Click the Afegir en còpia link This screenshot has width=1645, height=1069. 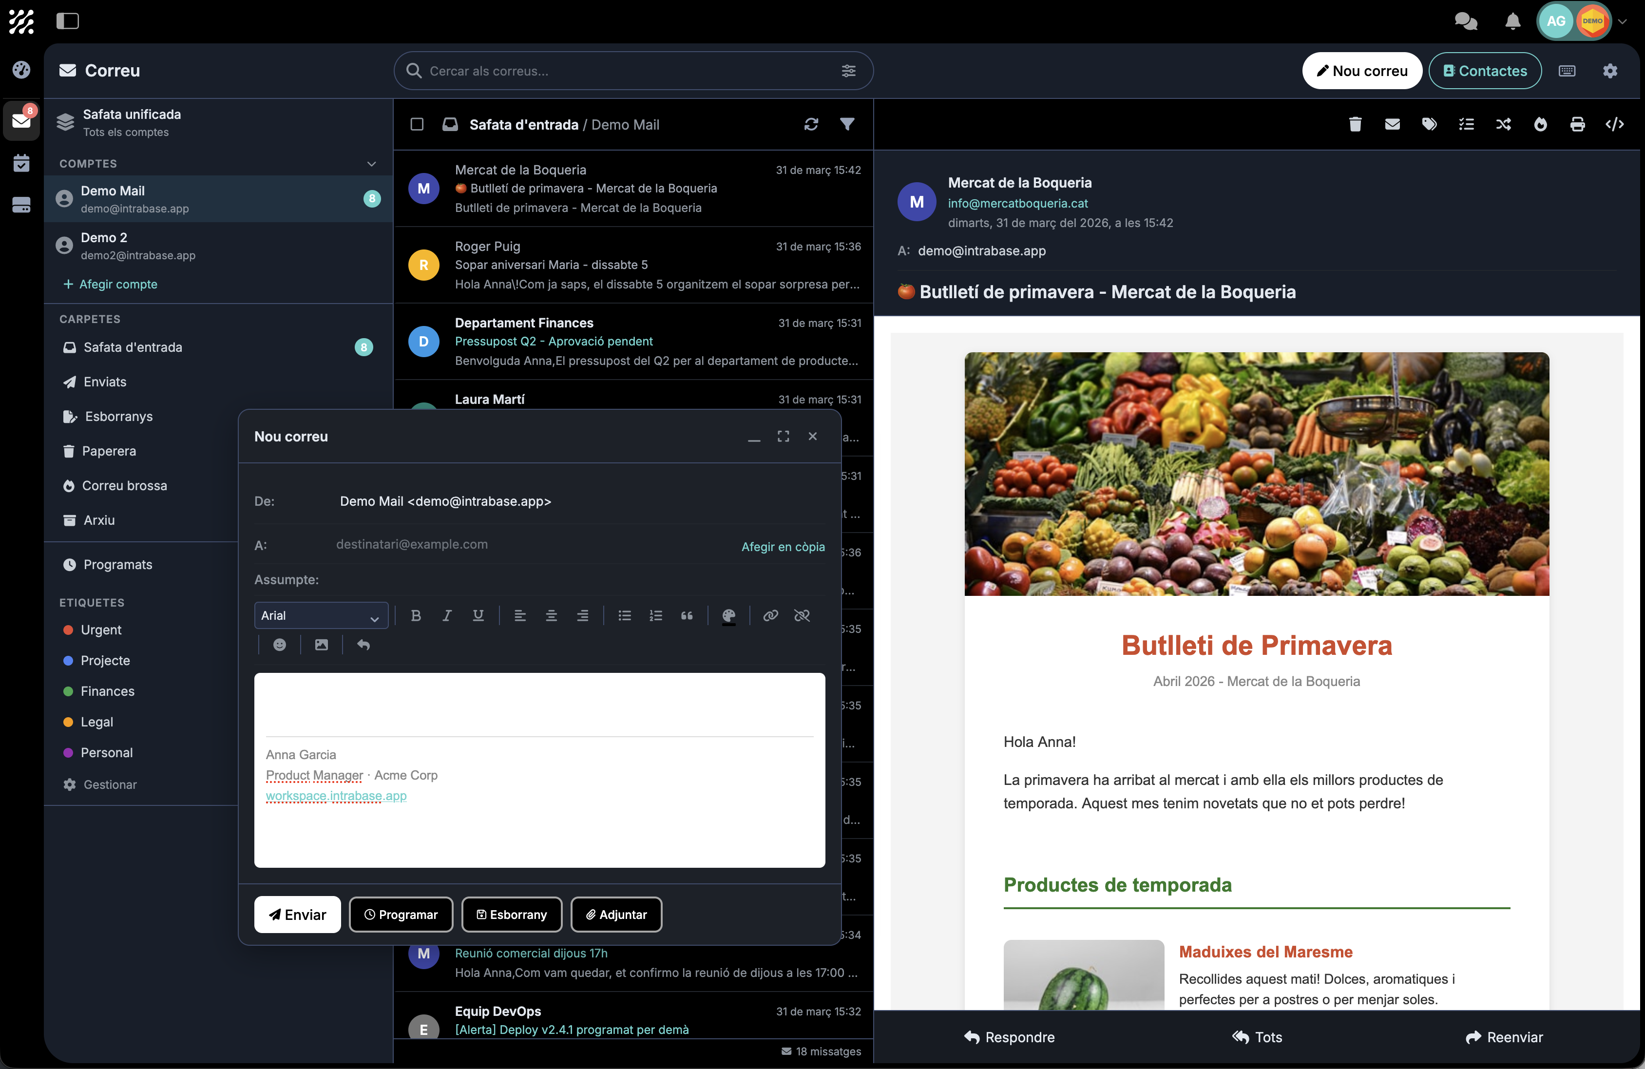(x=783, y=547)
